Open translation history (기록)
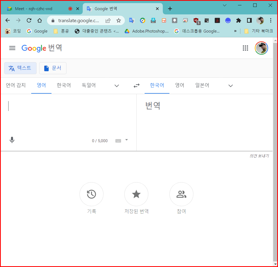This screenshot has height=267, width=278. (92, 194)
